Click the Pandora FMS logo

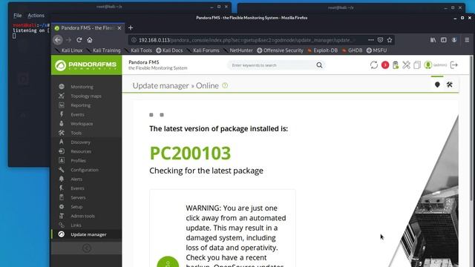[x=86, y=65]
